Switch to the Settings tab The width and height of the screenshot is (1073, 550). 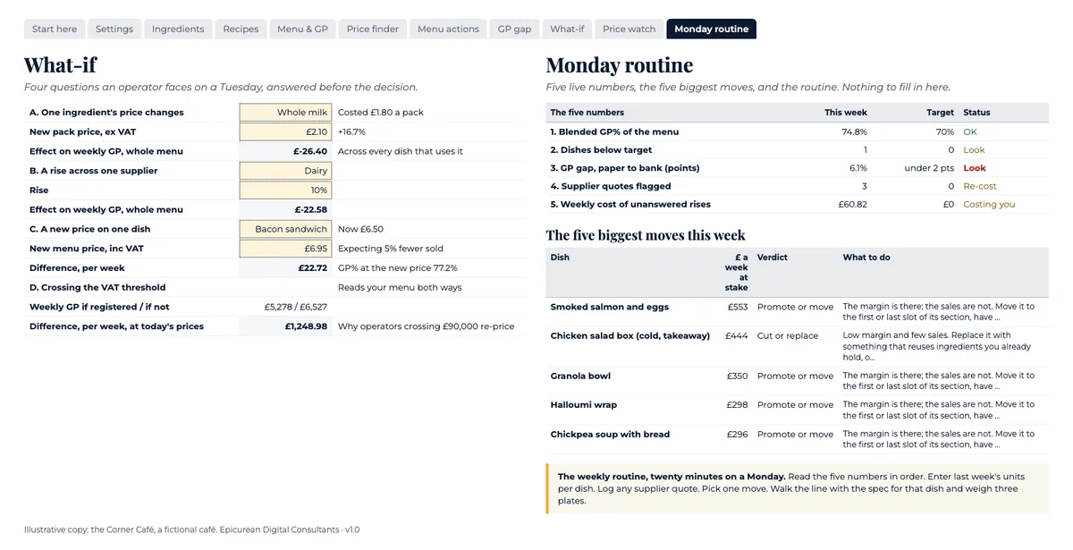pyautogui.click(x=114, y=29)
